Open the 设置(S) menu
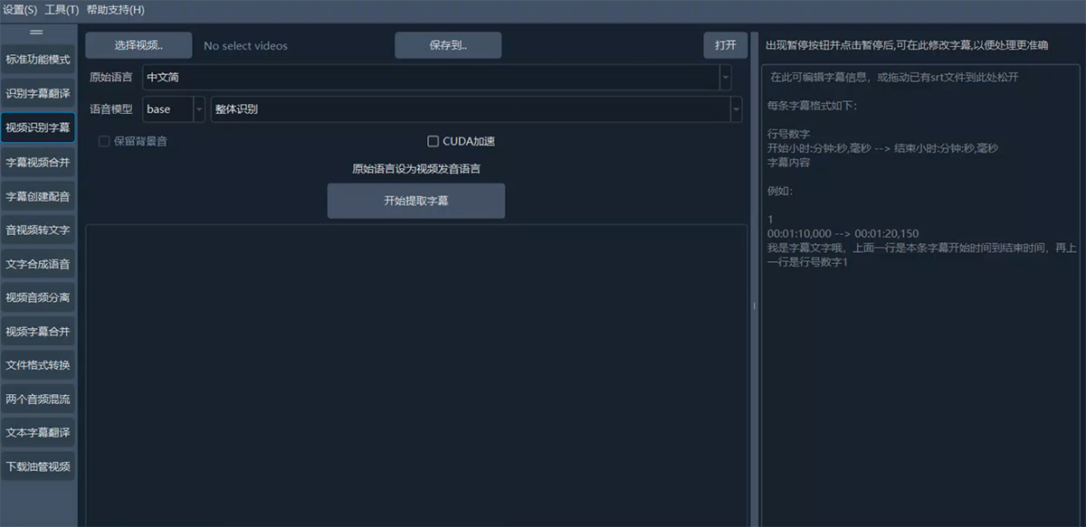The width and height of the screenshot is (1086, 527). click(20, 10)
